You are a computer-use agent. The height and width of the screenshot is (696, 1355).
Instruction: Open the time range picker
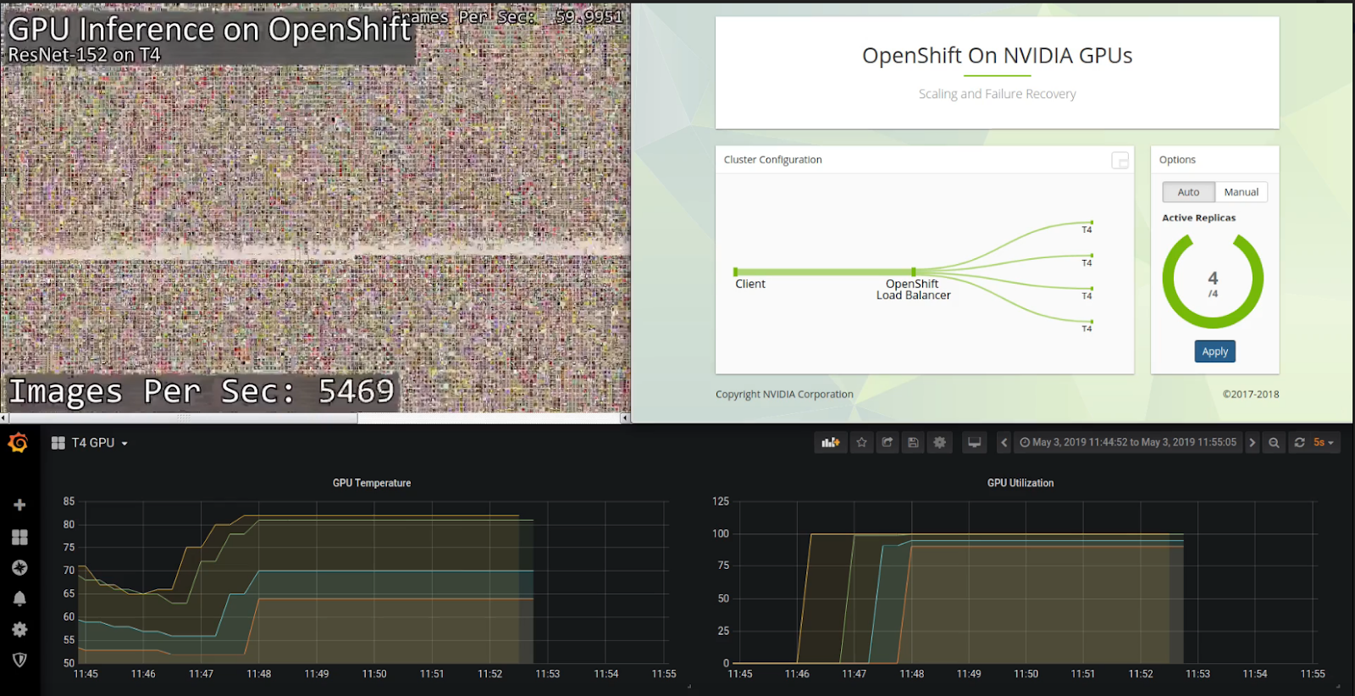coord(1127,442)
